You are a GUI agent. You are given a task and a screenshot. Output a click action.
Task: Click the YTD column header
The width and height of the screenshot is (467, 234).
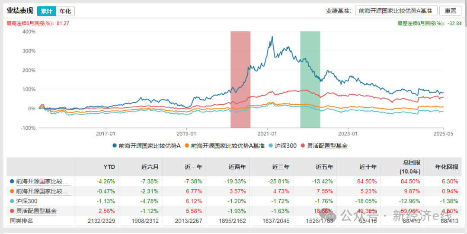pyautogui.click(x=110, y=167)
